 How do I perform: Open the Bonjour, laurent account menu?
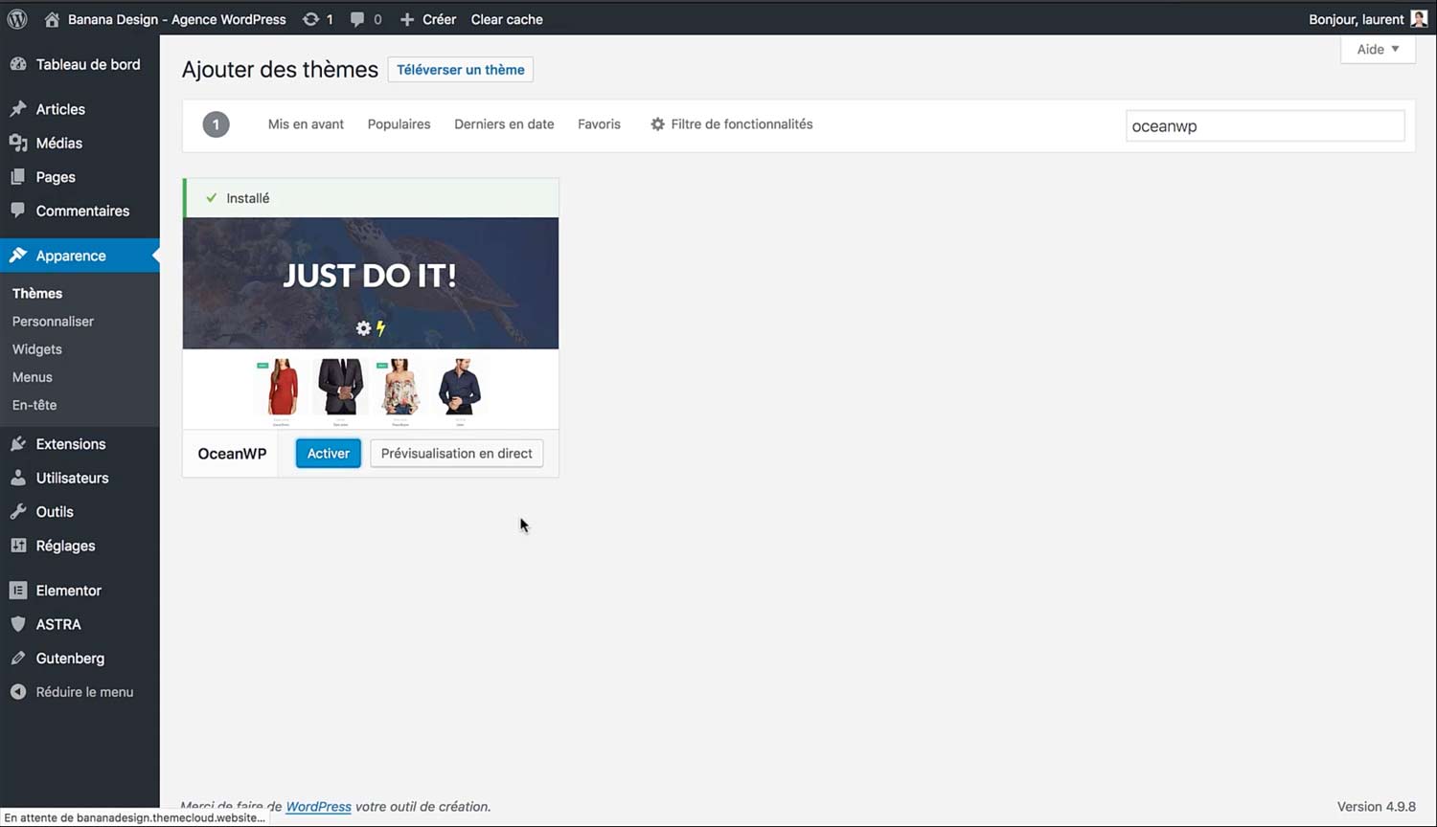tap(1368, 19)
